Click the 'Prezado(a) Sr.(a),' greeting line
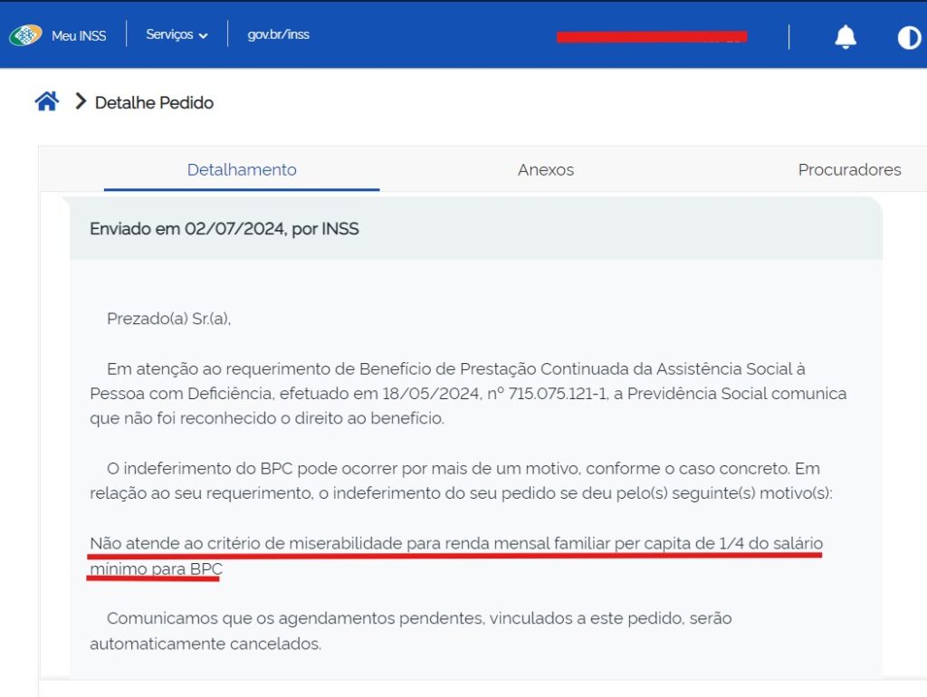Screen dimensions: 927x697 (168, 319)
